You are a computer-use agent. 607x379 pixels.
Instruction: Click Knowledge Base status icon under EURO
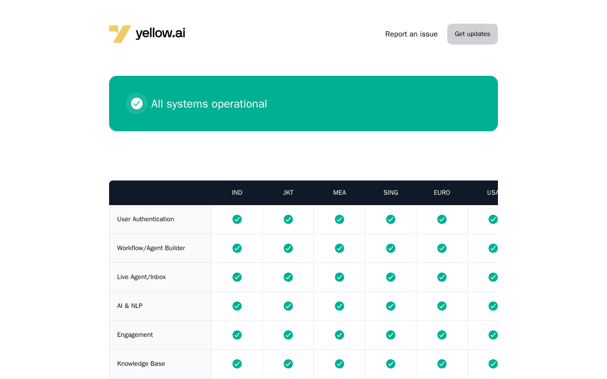(442, 364)
